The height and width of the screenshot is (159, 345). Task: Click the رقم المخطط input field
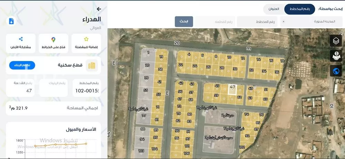[x=258, y=21]
